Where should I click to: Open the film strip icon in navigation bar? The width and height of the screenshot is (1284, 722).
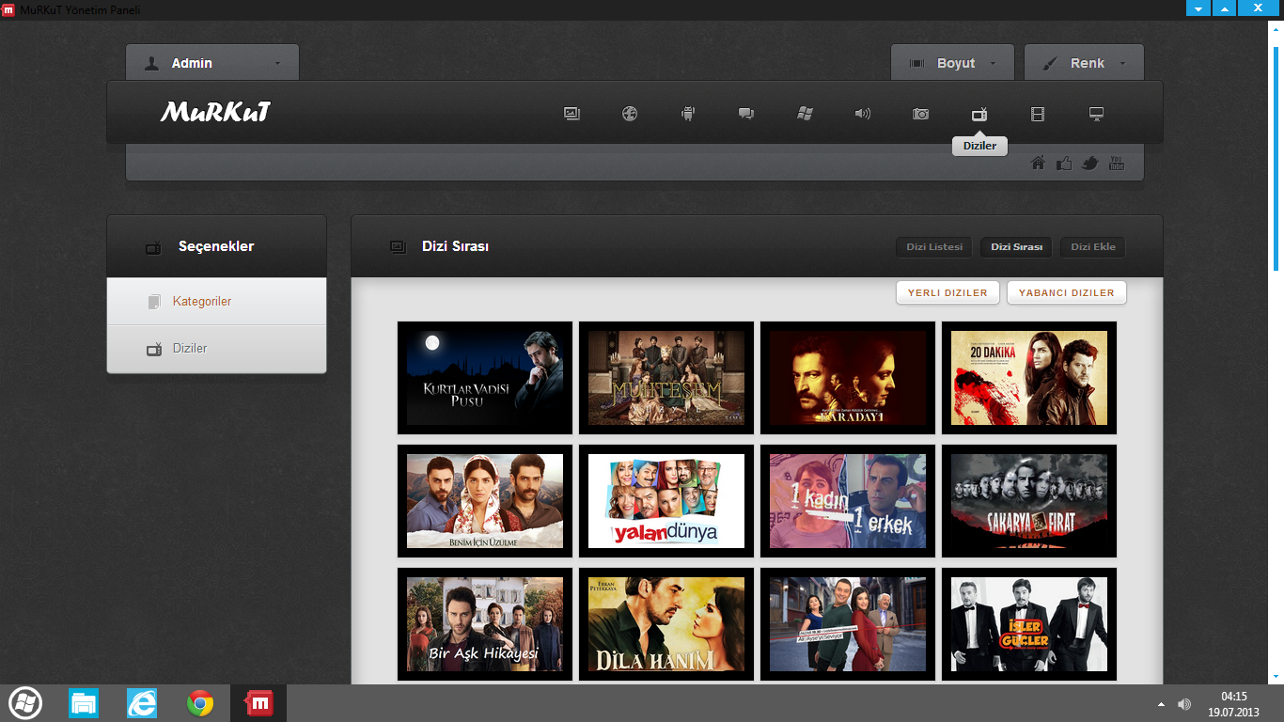[1038, 114]
